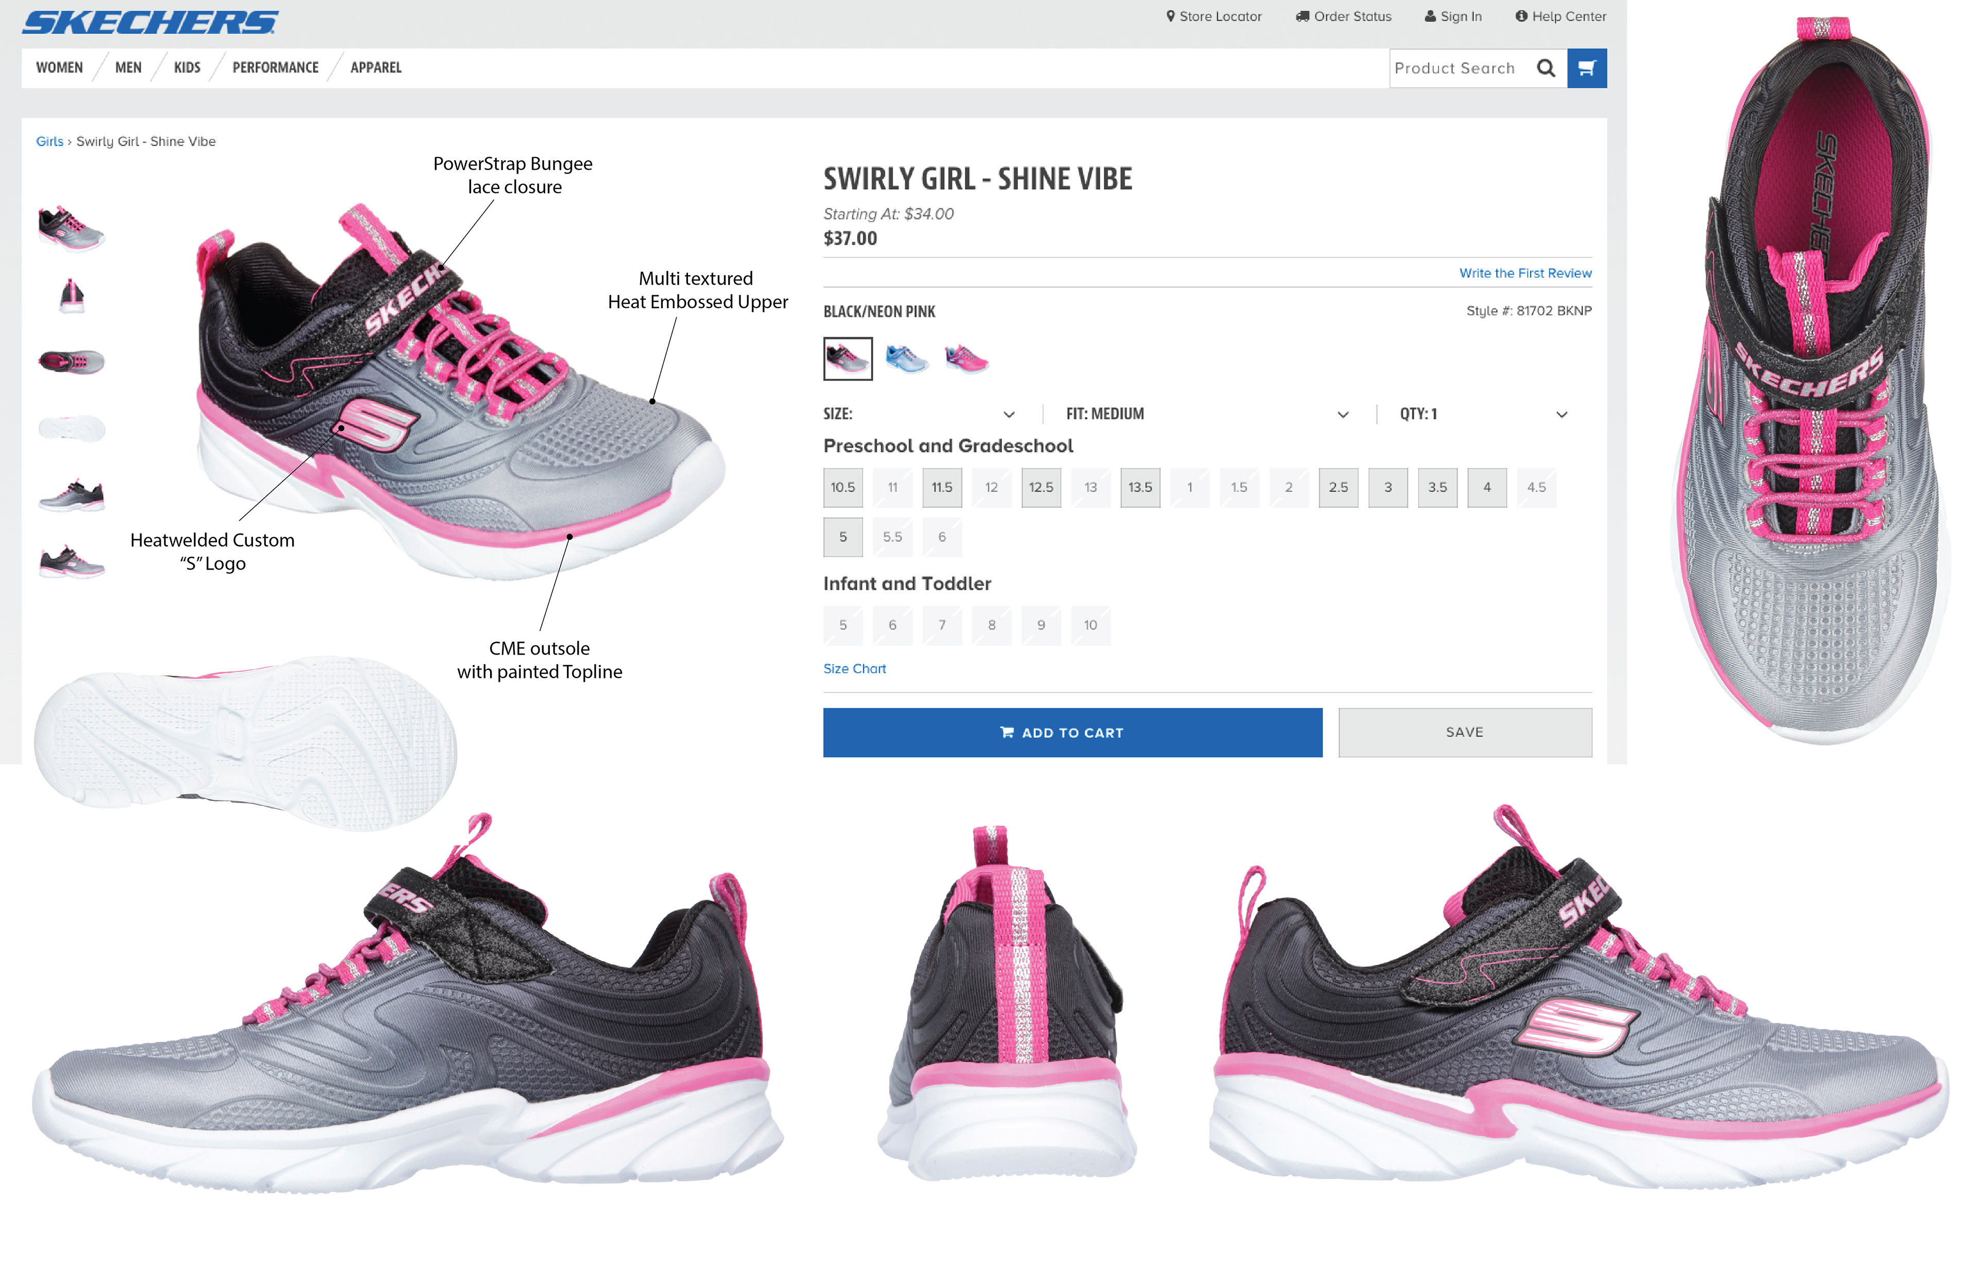Open the Men menu
The width and height of the screenshot is (1979, 1281).
pos(128,68)
